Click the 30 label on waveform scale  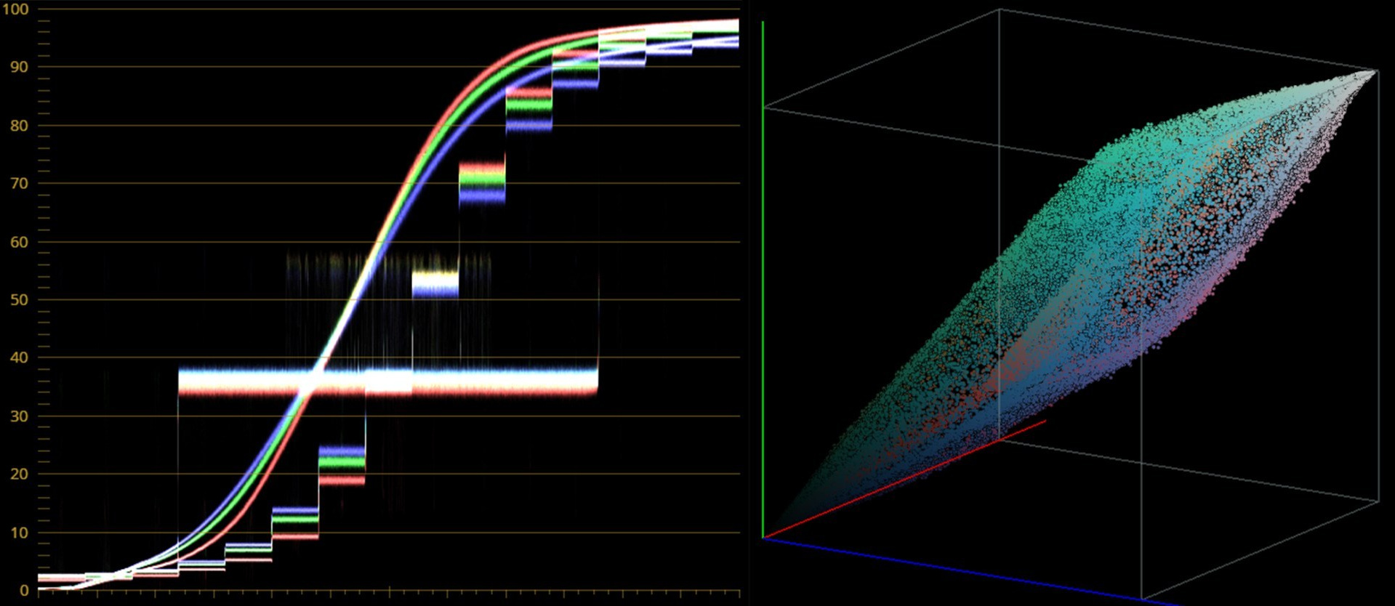(x=19, y=416)
